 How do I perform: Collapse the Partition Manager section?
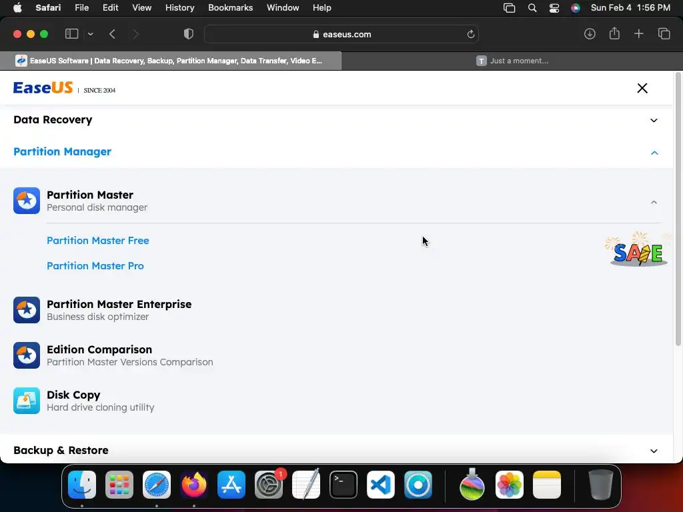[x=654, y=153]
